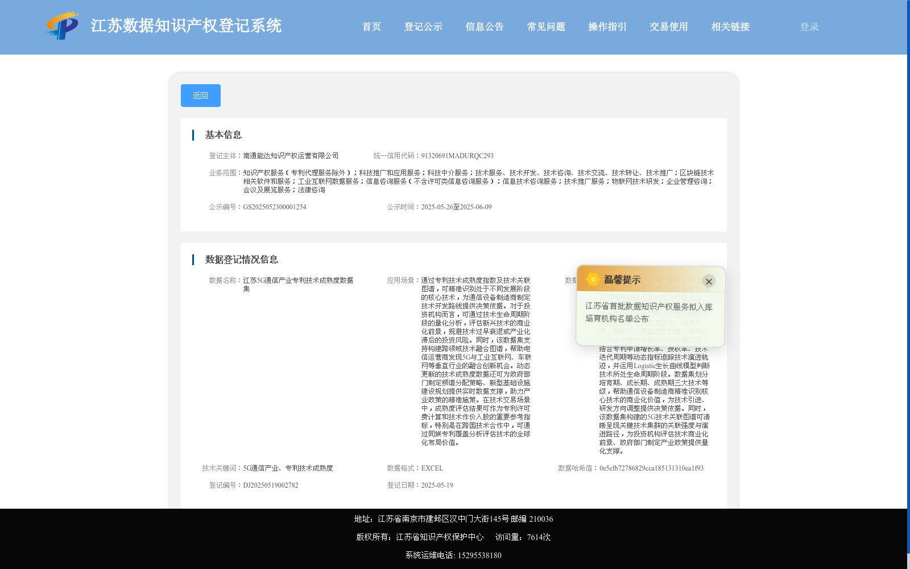Click the 返回 button

(x=201, y=96)
